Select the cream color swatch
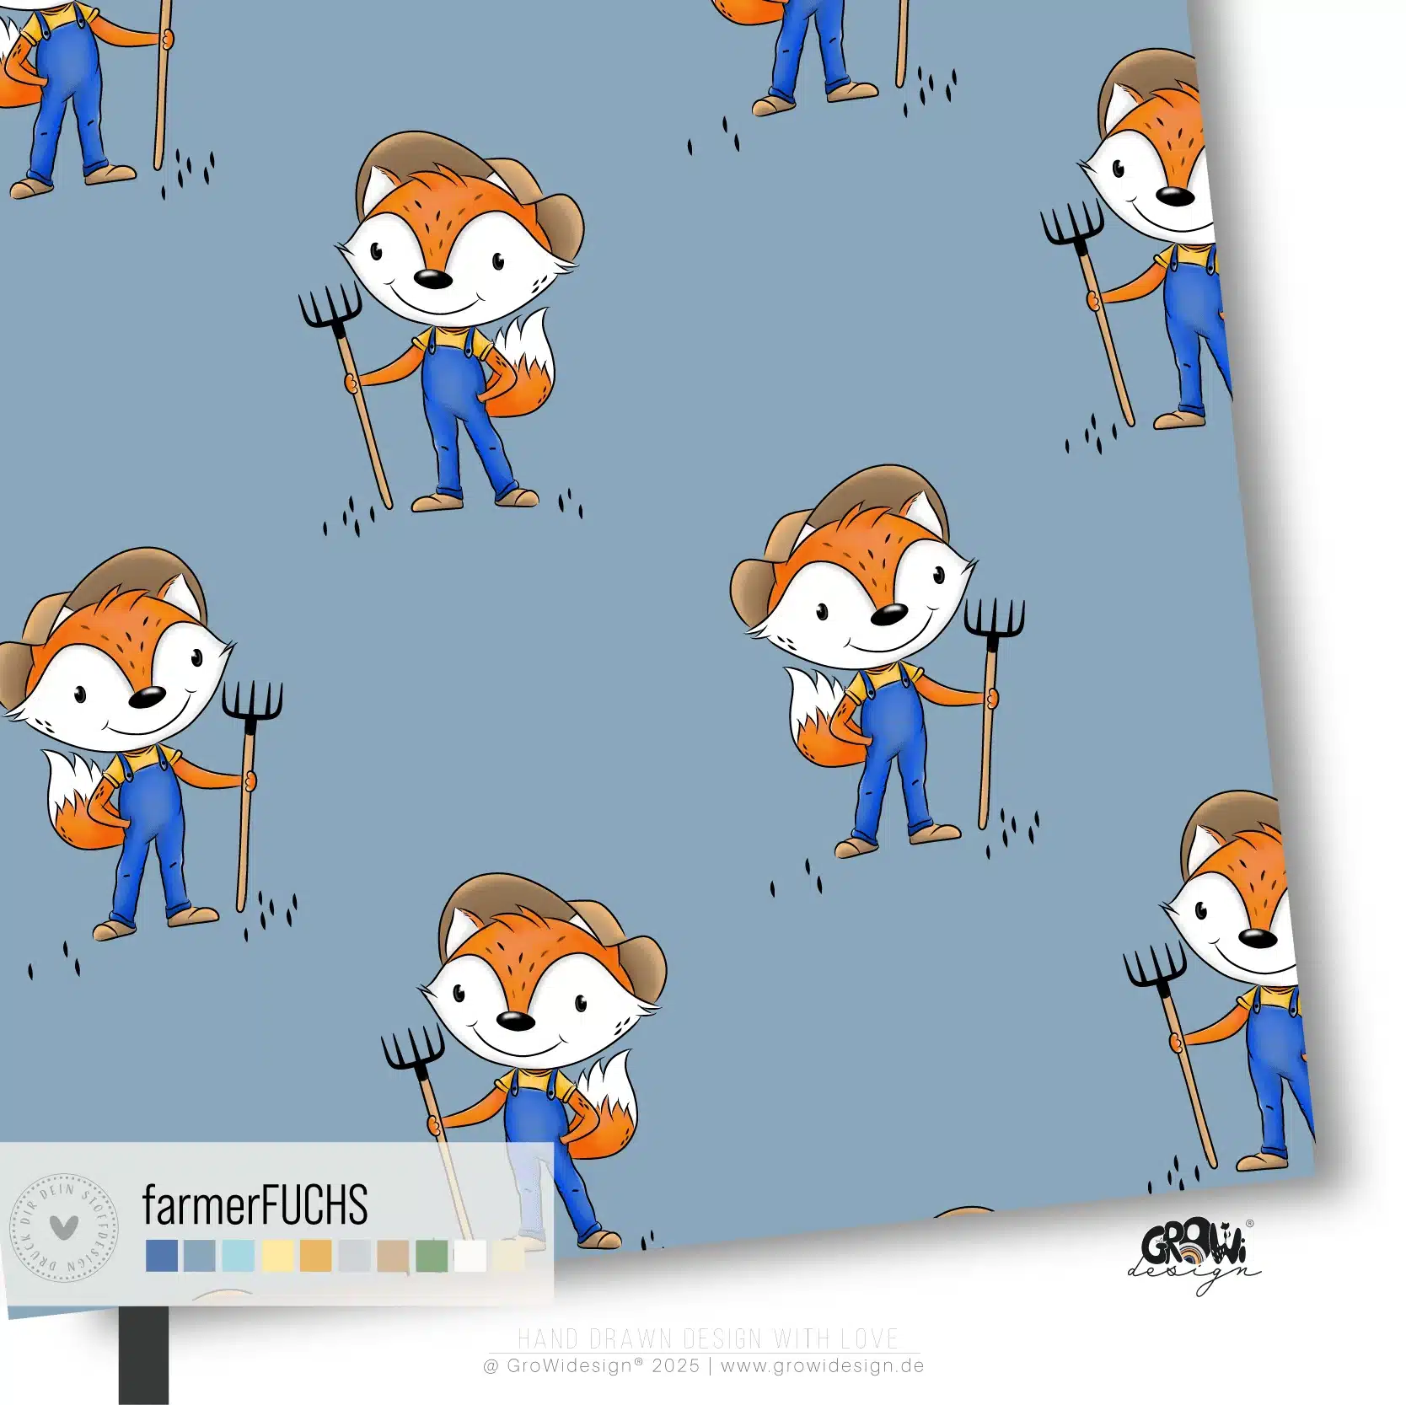1406x1405 pixels. [x=508, y=1255]
